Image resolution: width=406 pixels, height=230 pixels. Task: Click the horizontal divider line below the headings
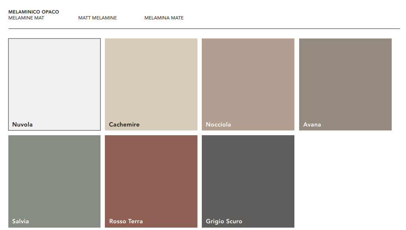(x=204, y=29)
